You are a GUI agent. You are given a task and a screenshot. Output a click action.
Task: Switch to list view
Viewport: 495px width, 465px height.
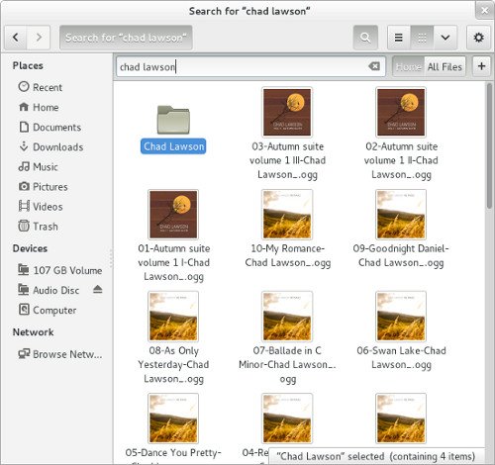[x=399, y=38]
